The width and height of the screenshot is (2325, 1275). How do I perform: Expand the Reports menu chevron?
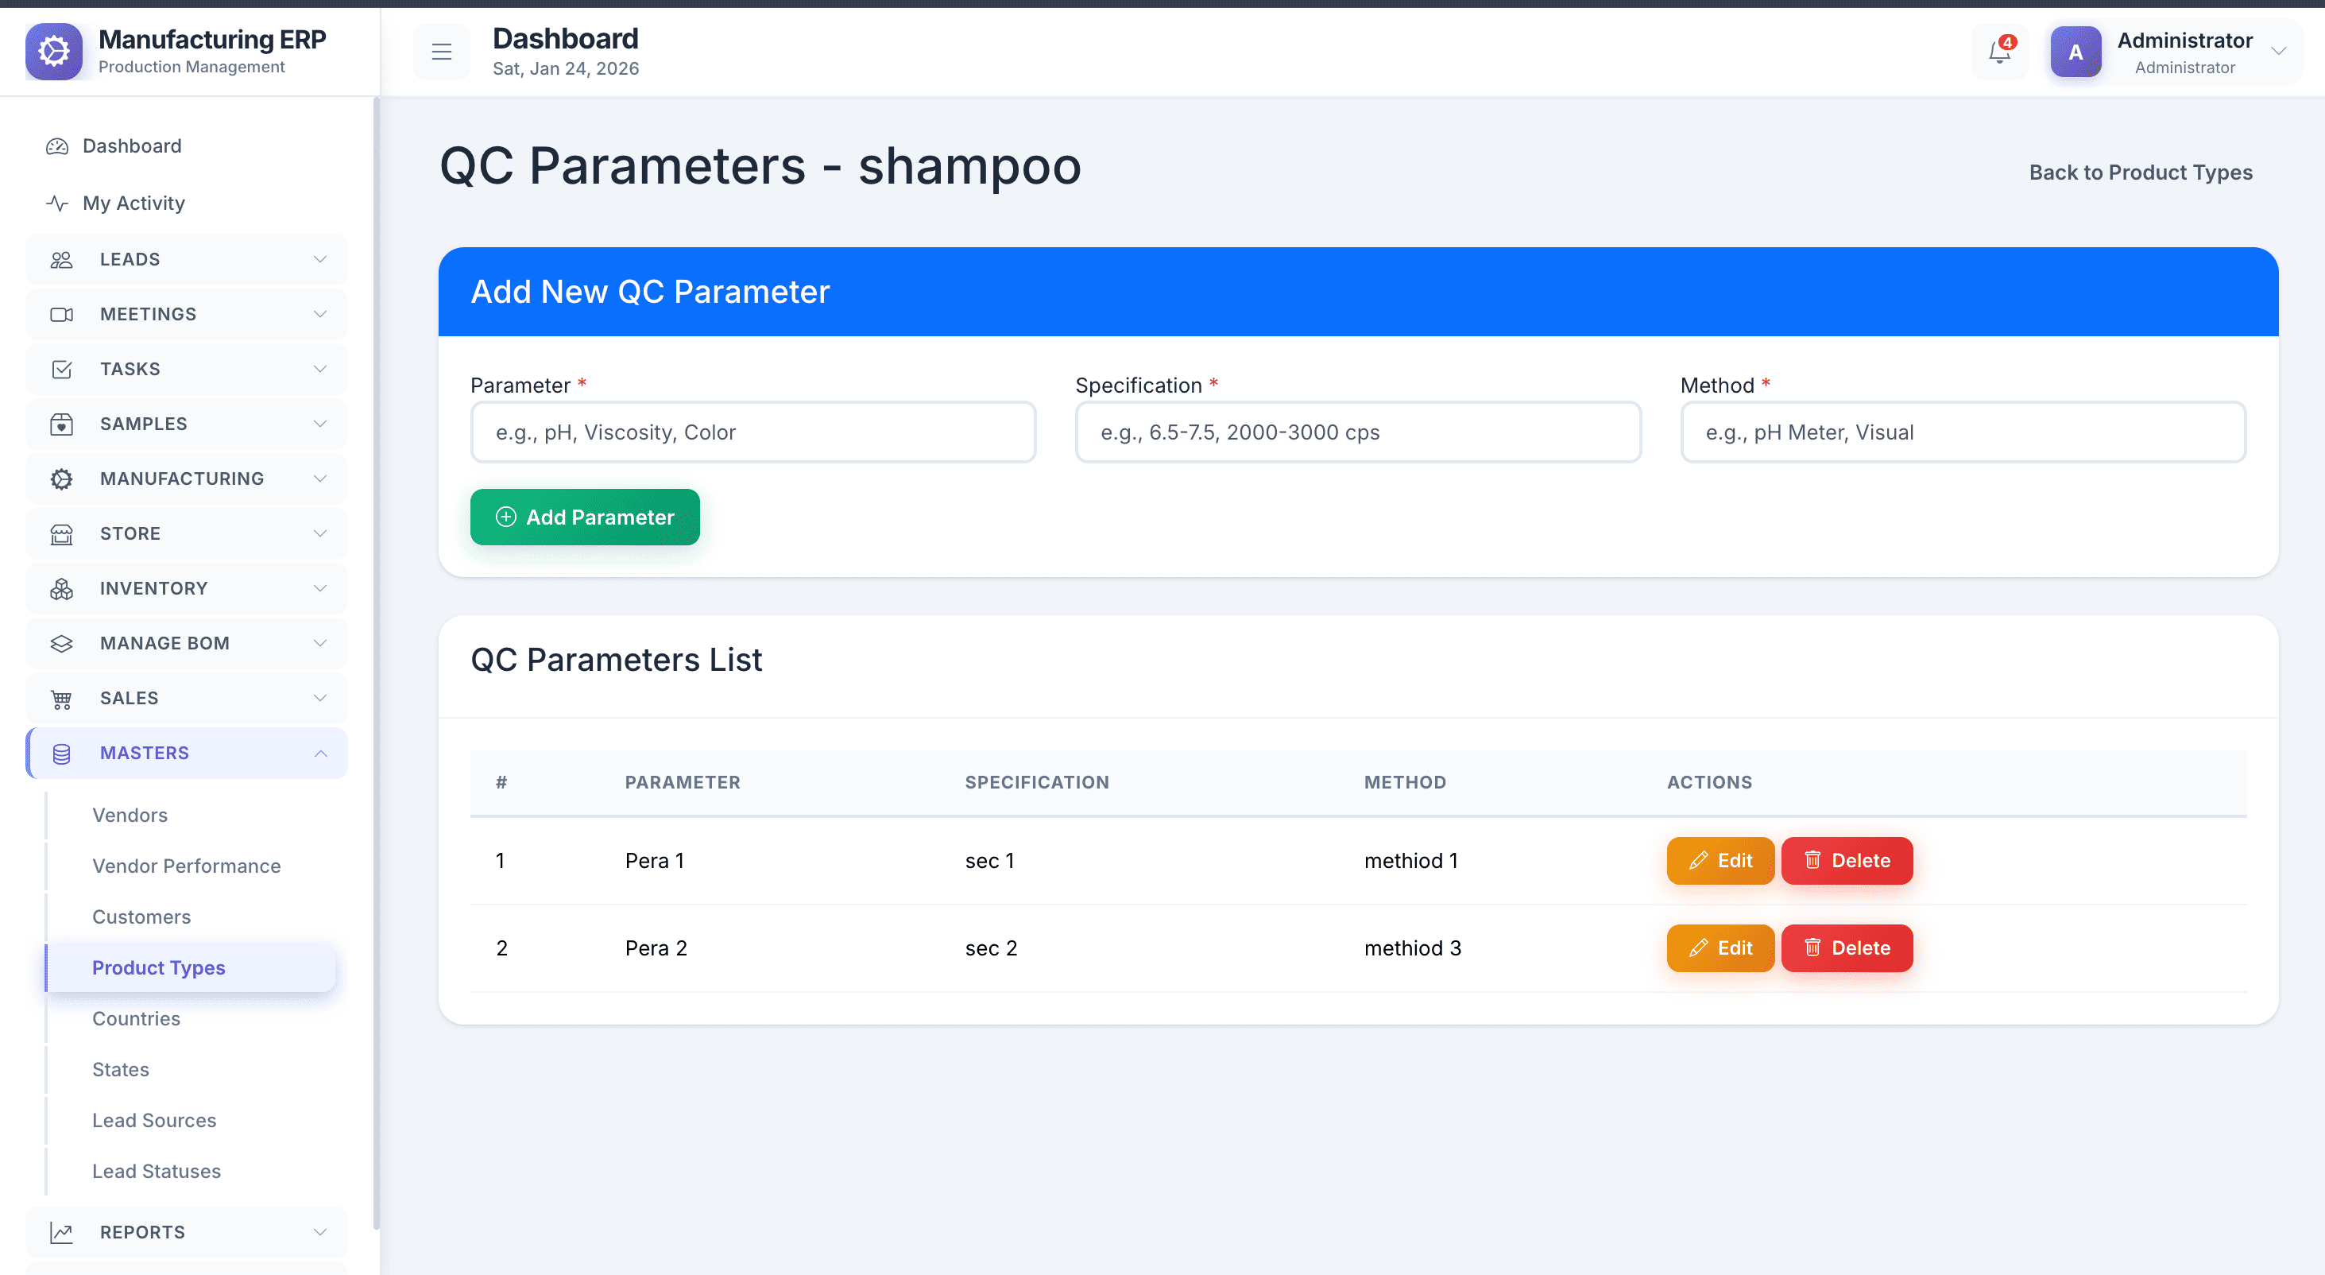click(x=319, y=1231)
